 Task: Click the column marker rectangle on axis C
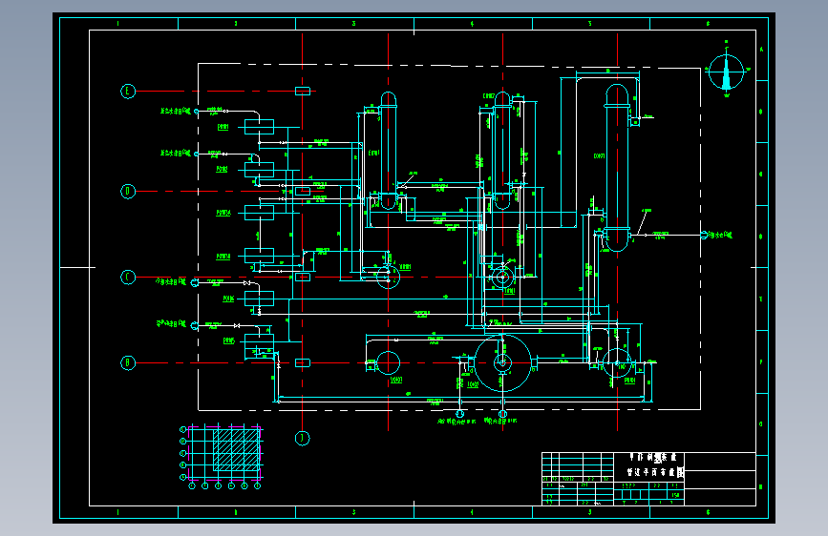pos(302,277)
